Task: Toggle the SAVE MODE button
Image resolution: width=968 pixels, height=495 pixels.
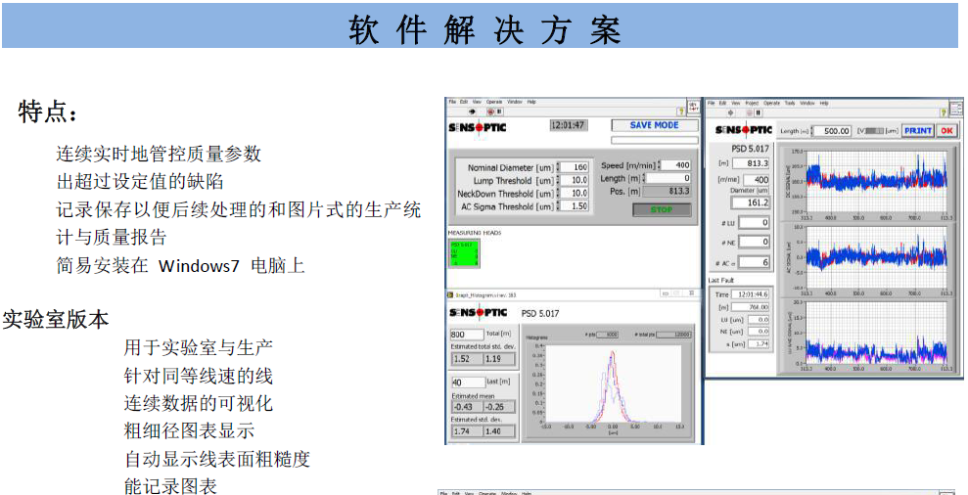Action: [654, 125]
